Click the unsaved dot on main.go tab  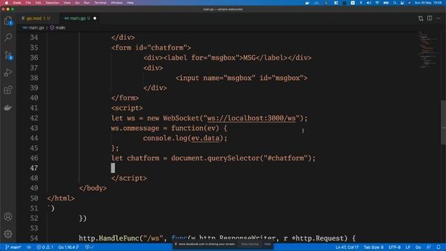[x=95, y=18]
